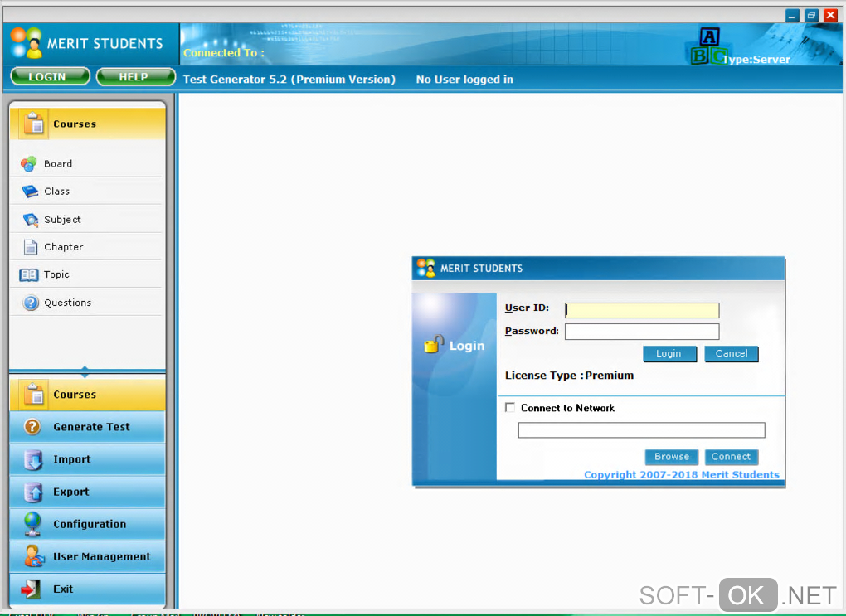Viewport: 846px width, 616px height.
Task: Click the Chapter document icon
Action: pyautogui.click(x=31, y=246)
